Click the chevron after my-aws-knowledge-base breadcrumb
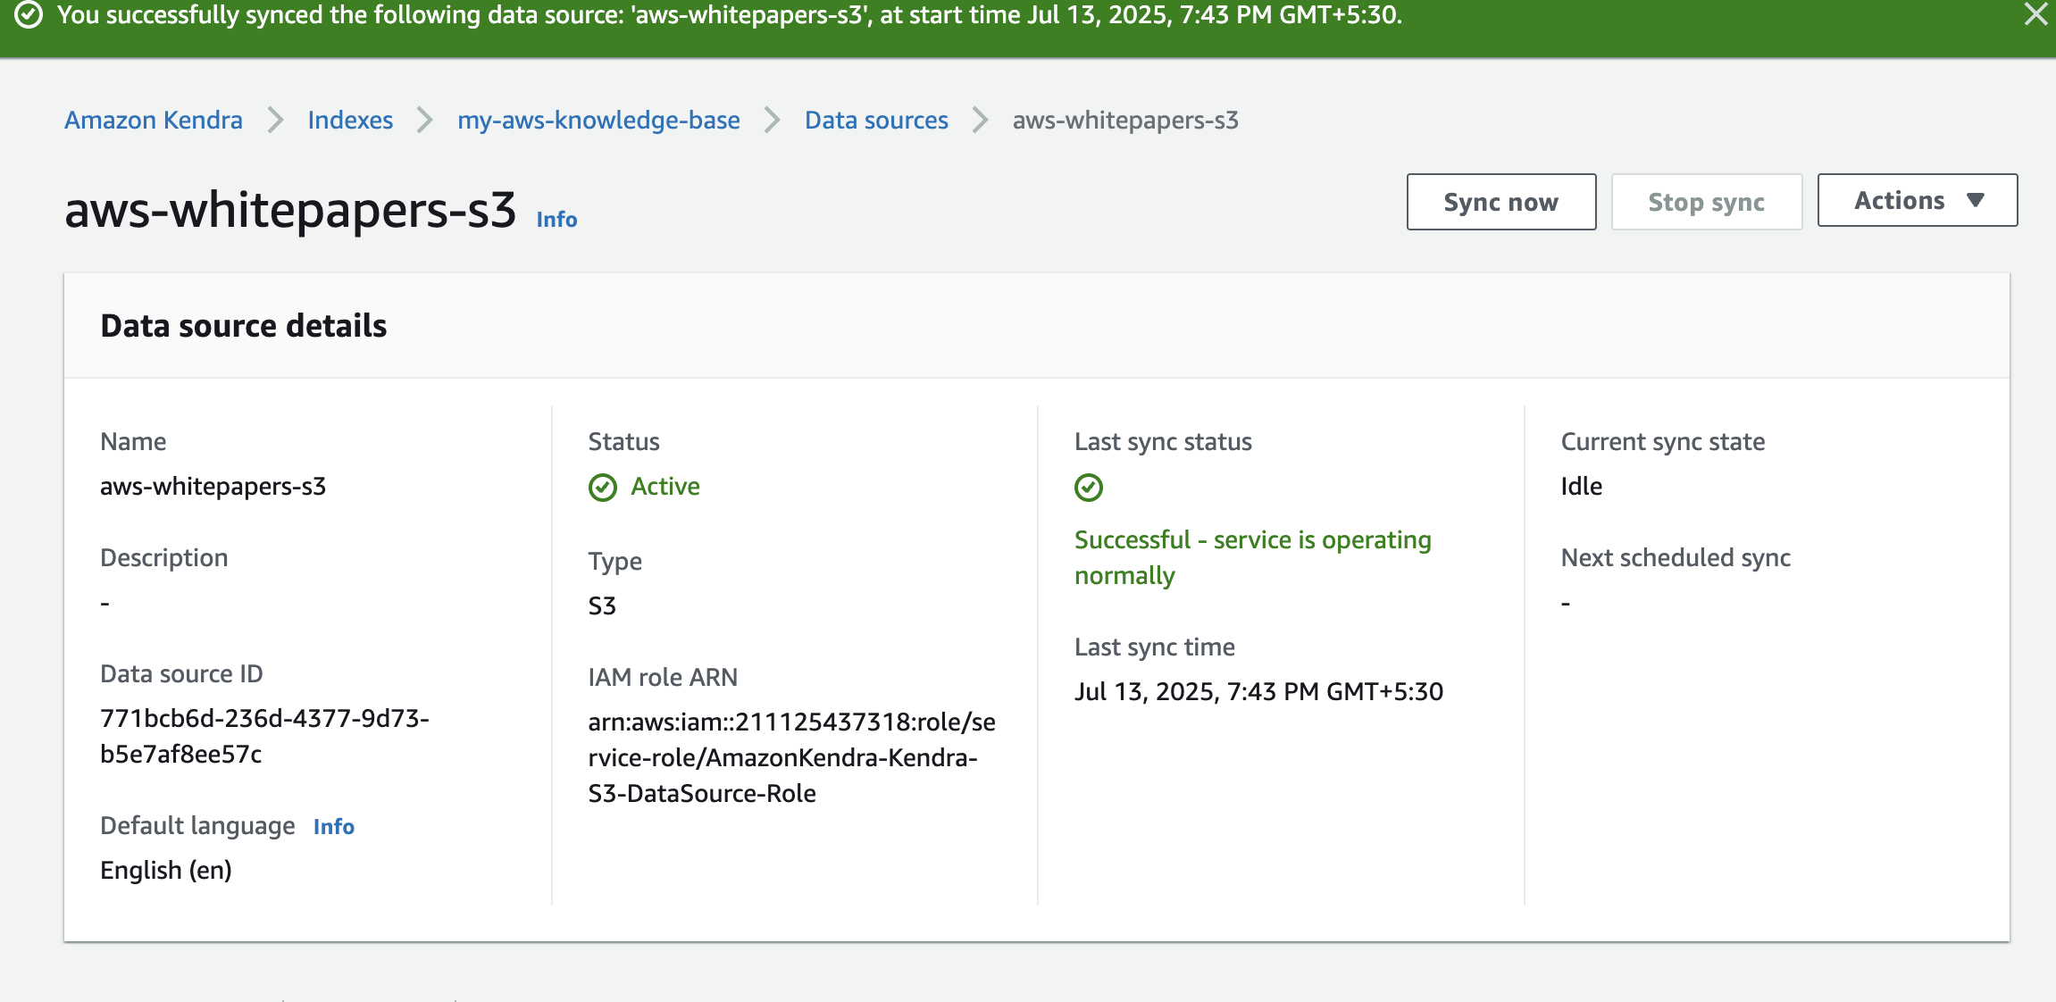The height and width of the screenshot is (1002, 2056). pyautogui.click(x=773, y=121)
